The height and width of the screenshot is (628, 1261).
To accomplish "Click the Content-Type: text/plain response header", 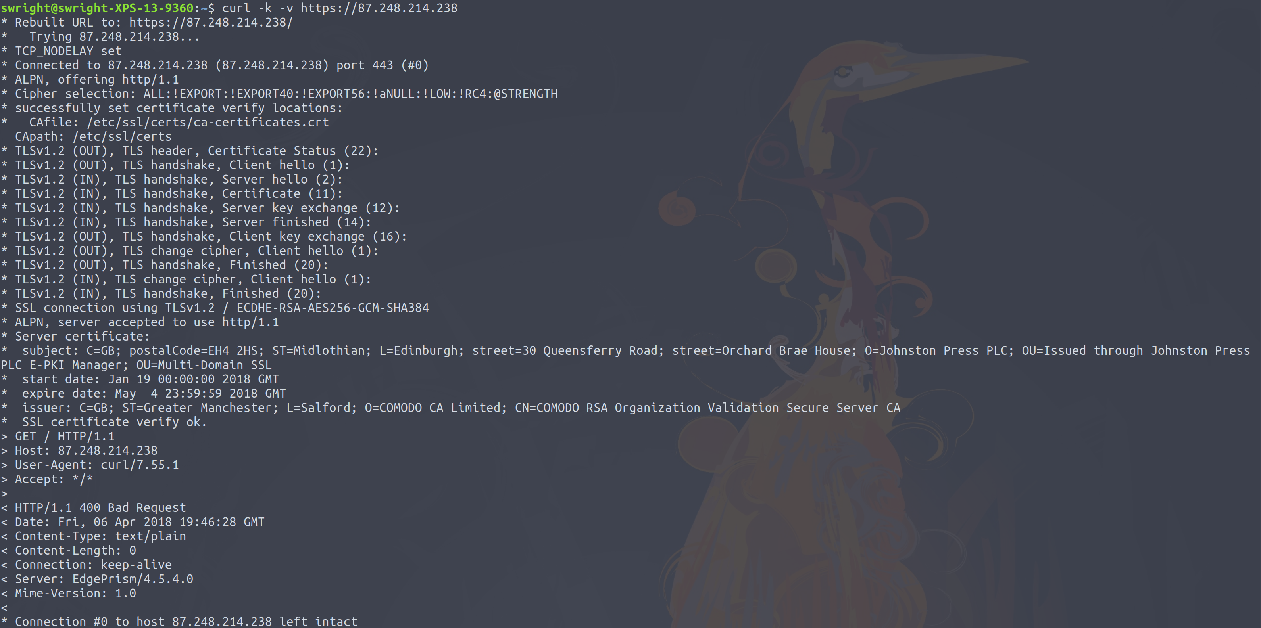I will (93, 536).
